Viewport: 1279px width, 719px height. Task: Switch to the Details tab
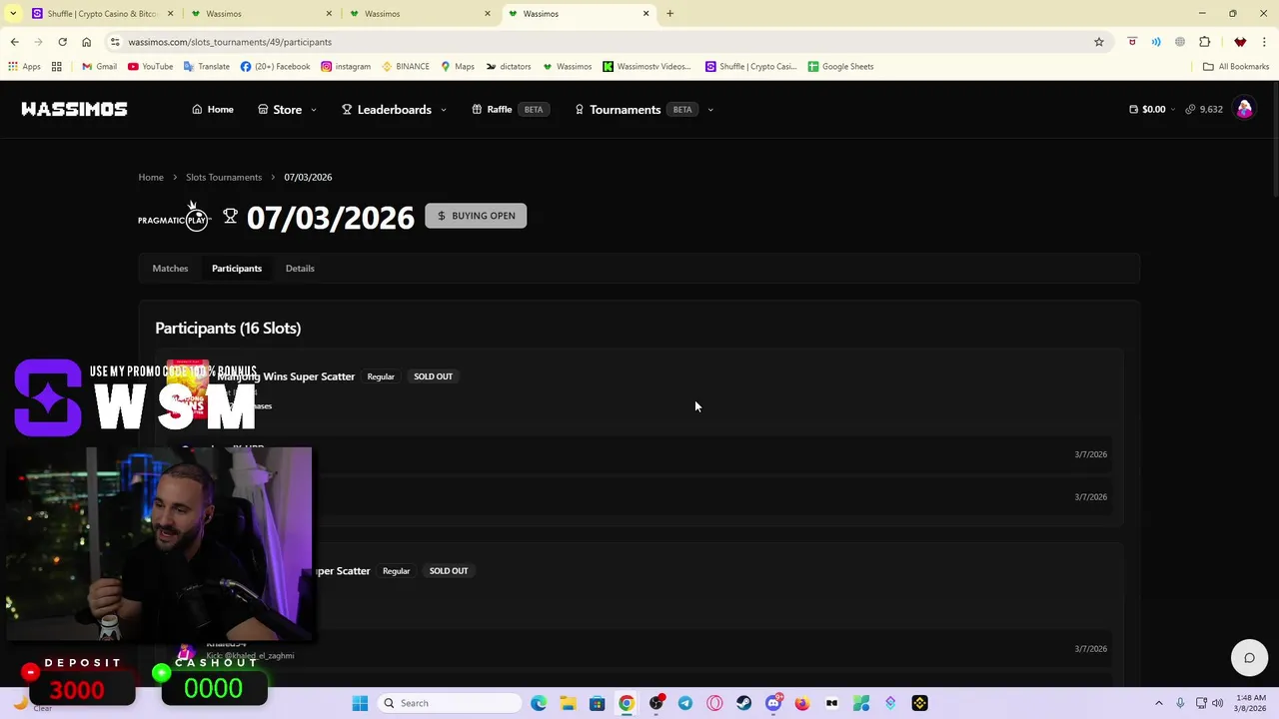300,269
